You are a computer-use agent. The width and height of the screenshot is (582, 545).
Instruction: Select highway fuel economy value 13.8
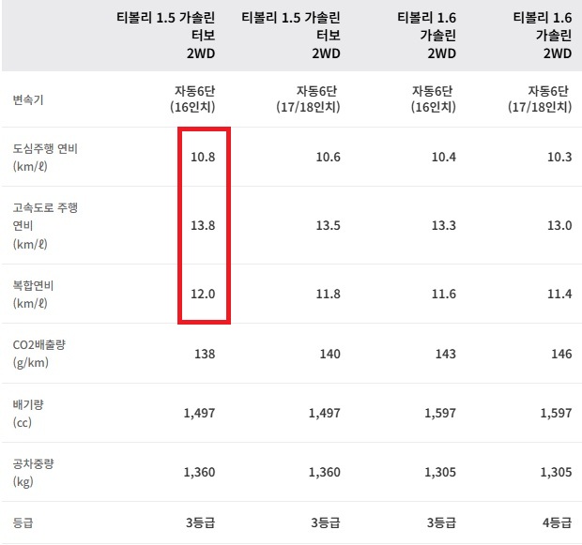(203, 225)
